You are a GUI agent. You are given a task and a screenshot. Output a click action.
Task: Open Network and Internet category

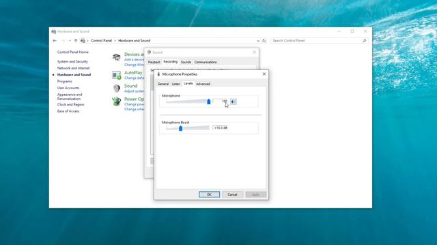click(73, 68)
